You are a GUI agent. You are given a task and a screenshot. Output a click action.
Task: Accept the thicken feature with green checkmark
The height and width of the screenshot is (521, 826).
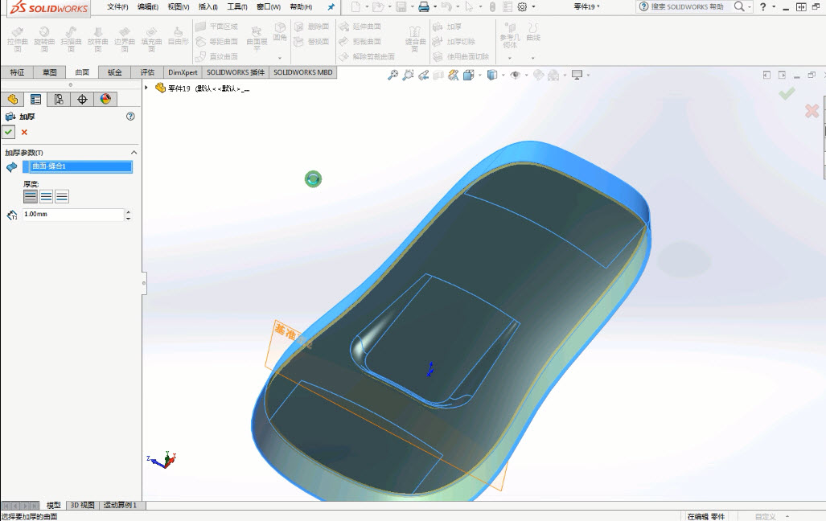8,132
